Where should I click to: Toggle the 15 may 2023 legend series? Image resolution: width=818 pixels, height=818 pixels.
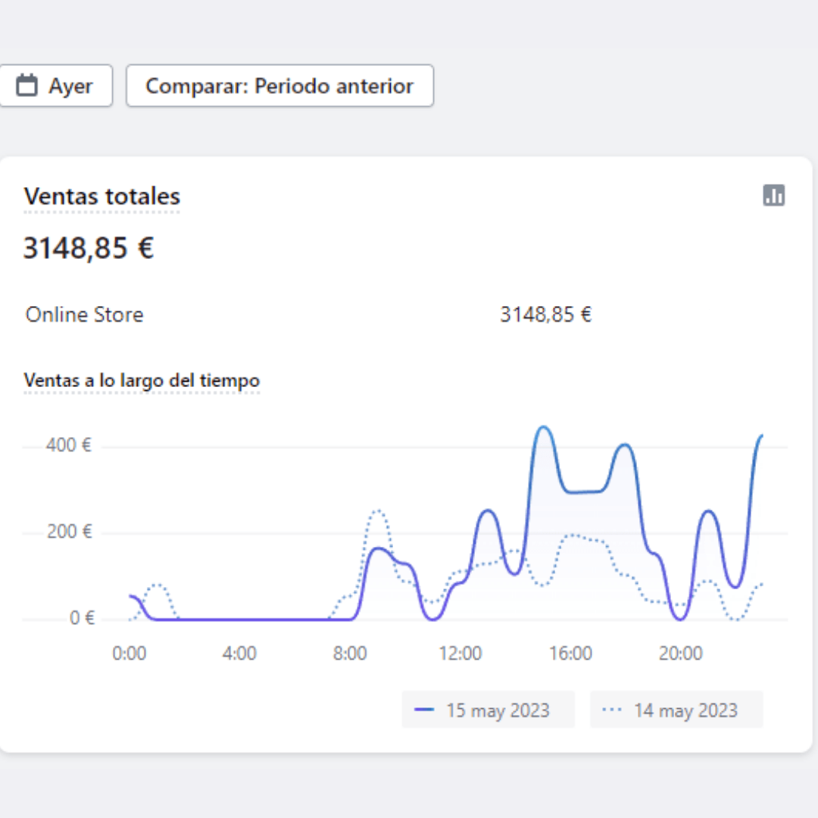[488, 710]
